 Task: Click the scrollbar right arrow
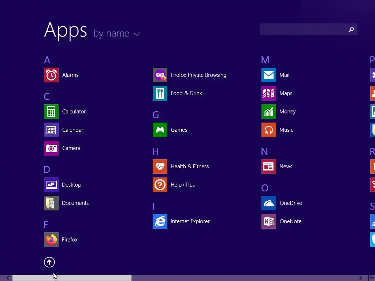tap(360, 278)
